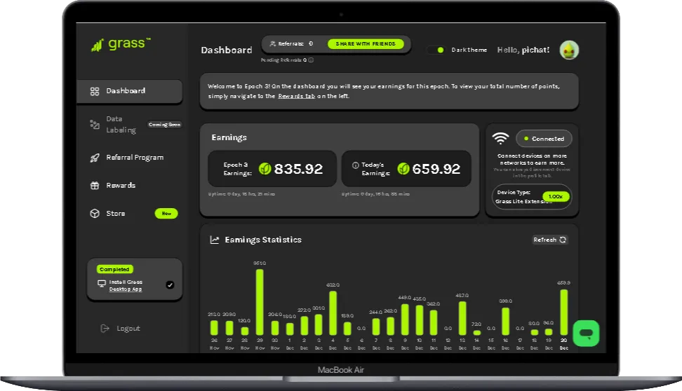Click the Data Labeling icon
The width and height of the screenshot is (682, 391).
pyautogui.click(x=95, y=124)
